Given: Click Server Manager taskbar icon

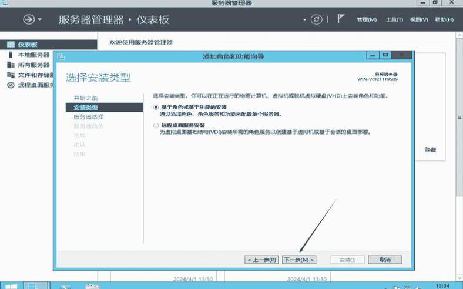Looking at the screenshot, I should (x=35, y=285).
